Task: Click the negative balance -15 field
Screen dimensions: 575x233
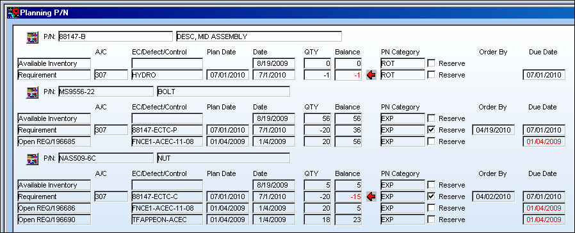Action: [348, 197]
